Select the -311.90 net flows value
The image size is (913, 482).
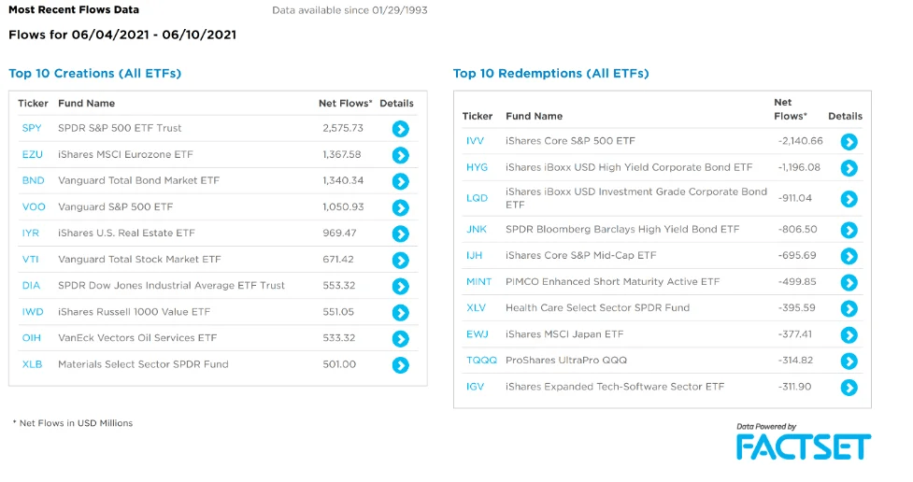[x=795, y=386]
